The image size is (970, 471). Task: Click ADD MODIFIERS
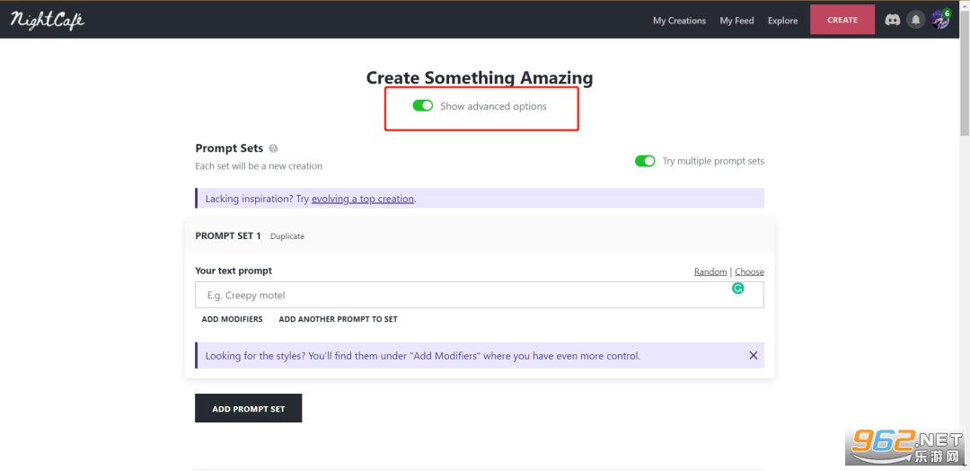point(232,319)
